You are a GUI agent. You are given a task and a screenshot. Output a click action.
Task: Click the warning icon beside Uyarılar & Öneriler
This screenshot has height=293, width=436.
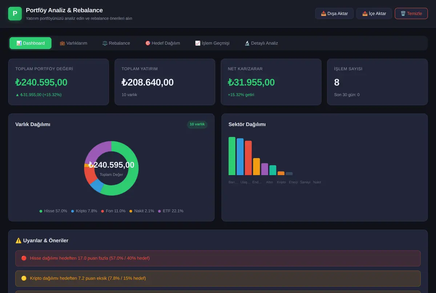tap(19, 241)
